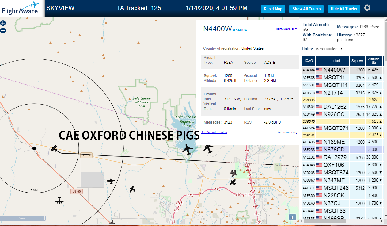Open settings via the gear icon

coord(367,8)
